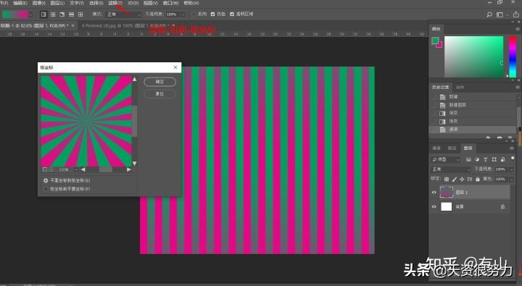Screen dimensions: 522x286
Task: Click lock transparent pixels icon
Action: [447, 179]
